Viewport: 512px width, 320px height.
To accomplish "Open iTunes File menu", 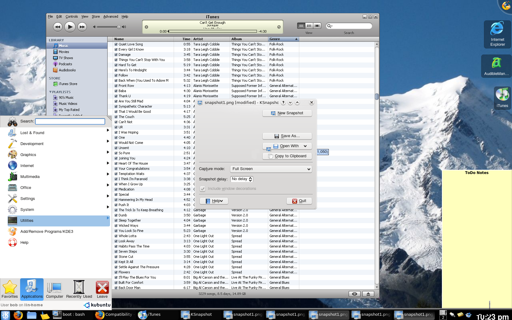I will (x=50, y=16).
